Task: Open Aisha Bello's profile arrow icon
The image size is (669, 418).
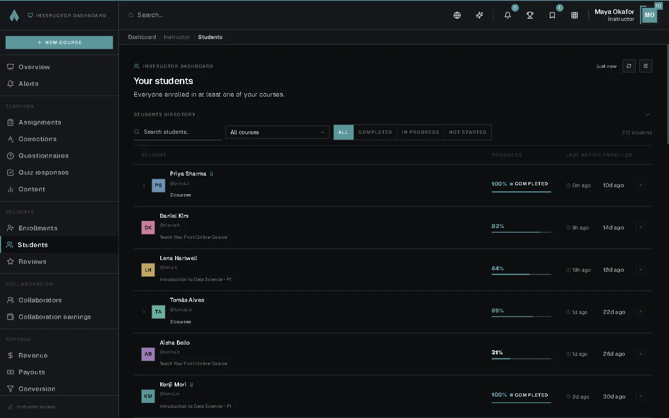Action: 640,354
